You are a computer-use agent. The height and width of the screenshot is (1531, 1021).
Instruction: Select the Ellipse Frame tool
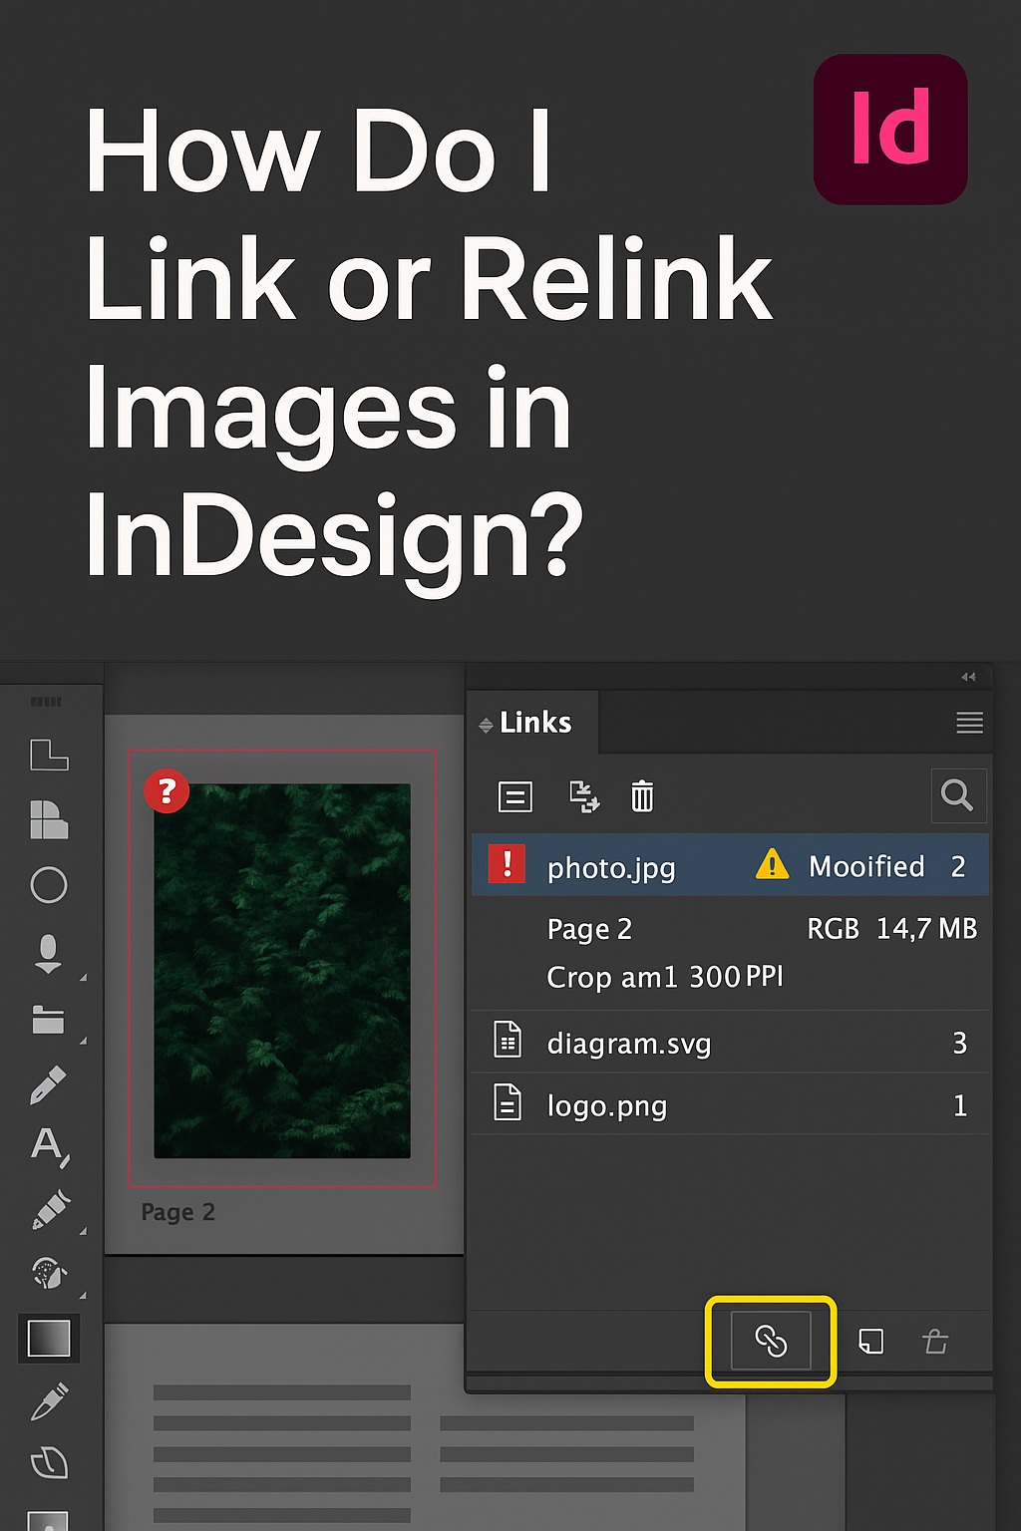[50, 885]
